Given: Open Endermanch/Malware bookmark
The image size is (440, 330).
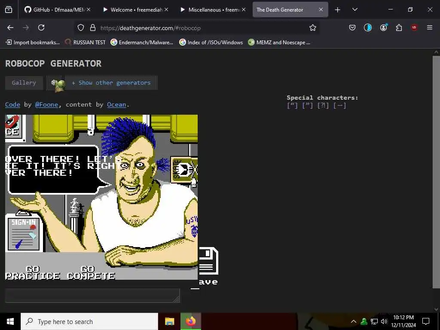Looking at the screenshot, I should (142, 43).
